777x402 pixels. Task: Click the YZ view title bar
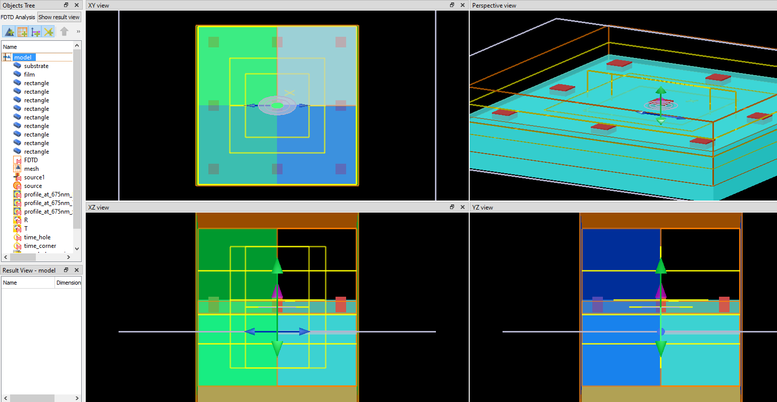pyautogui.click(x=623, y=207)
